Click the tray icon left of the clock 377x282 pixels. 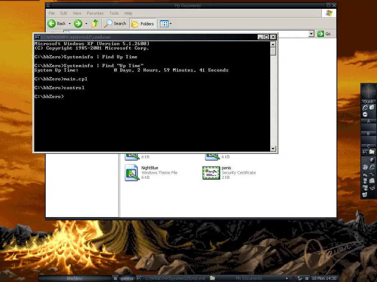click(x=307, y=278)
